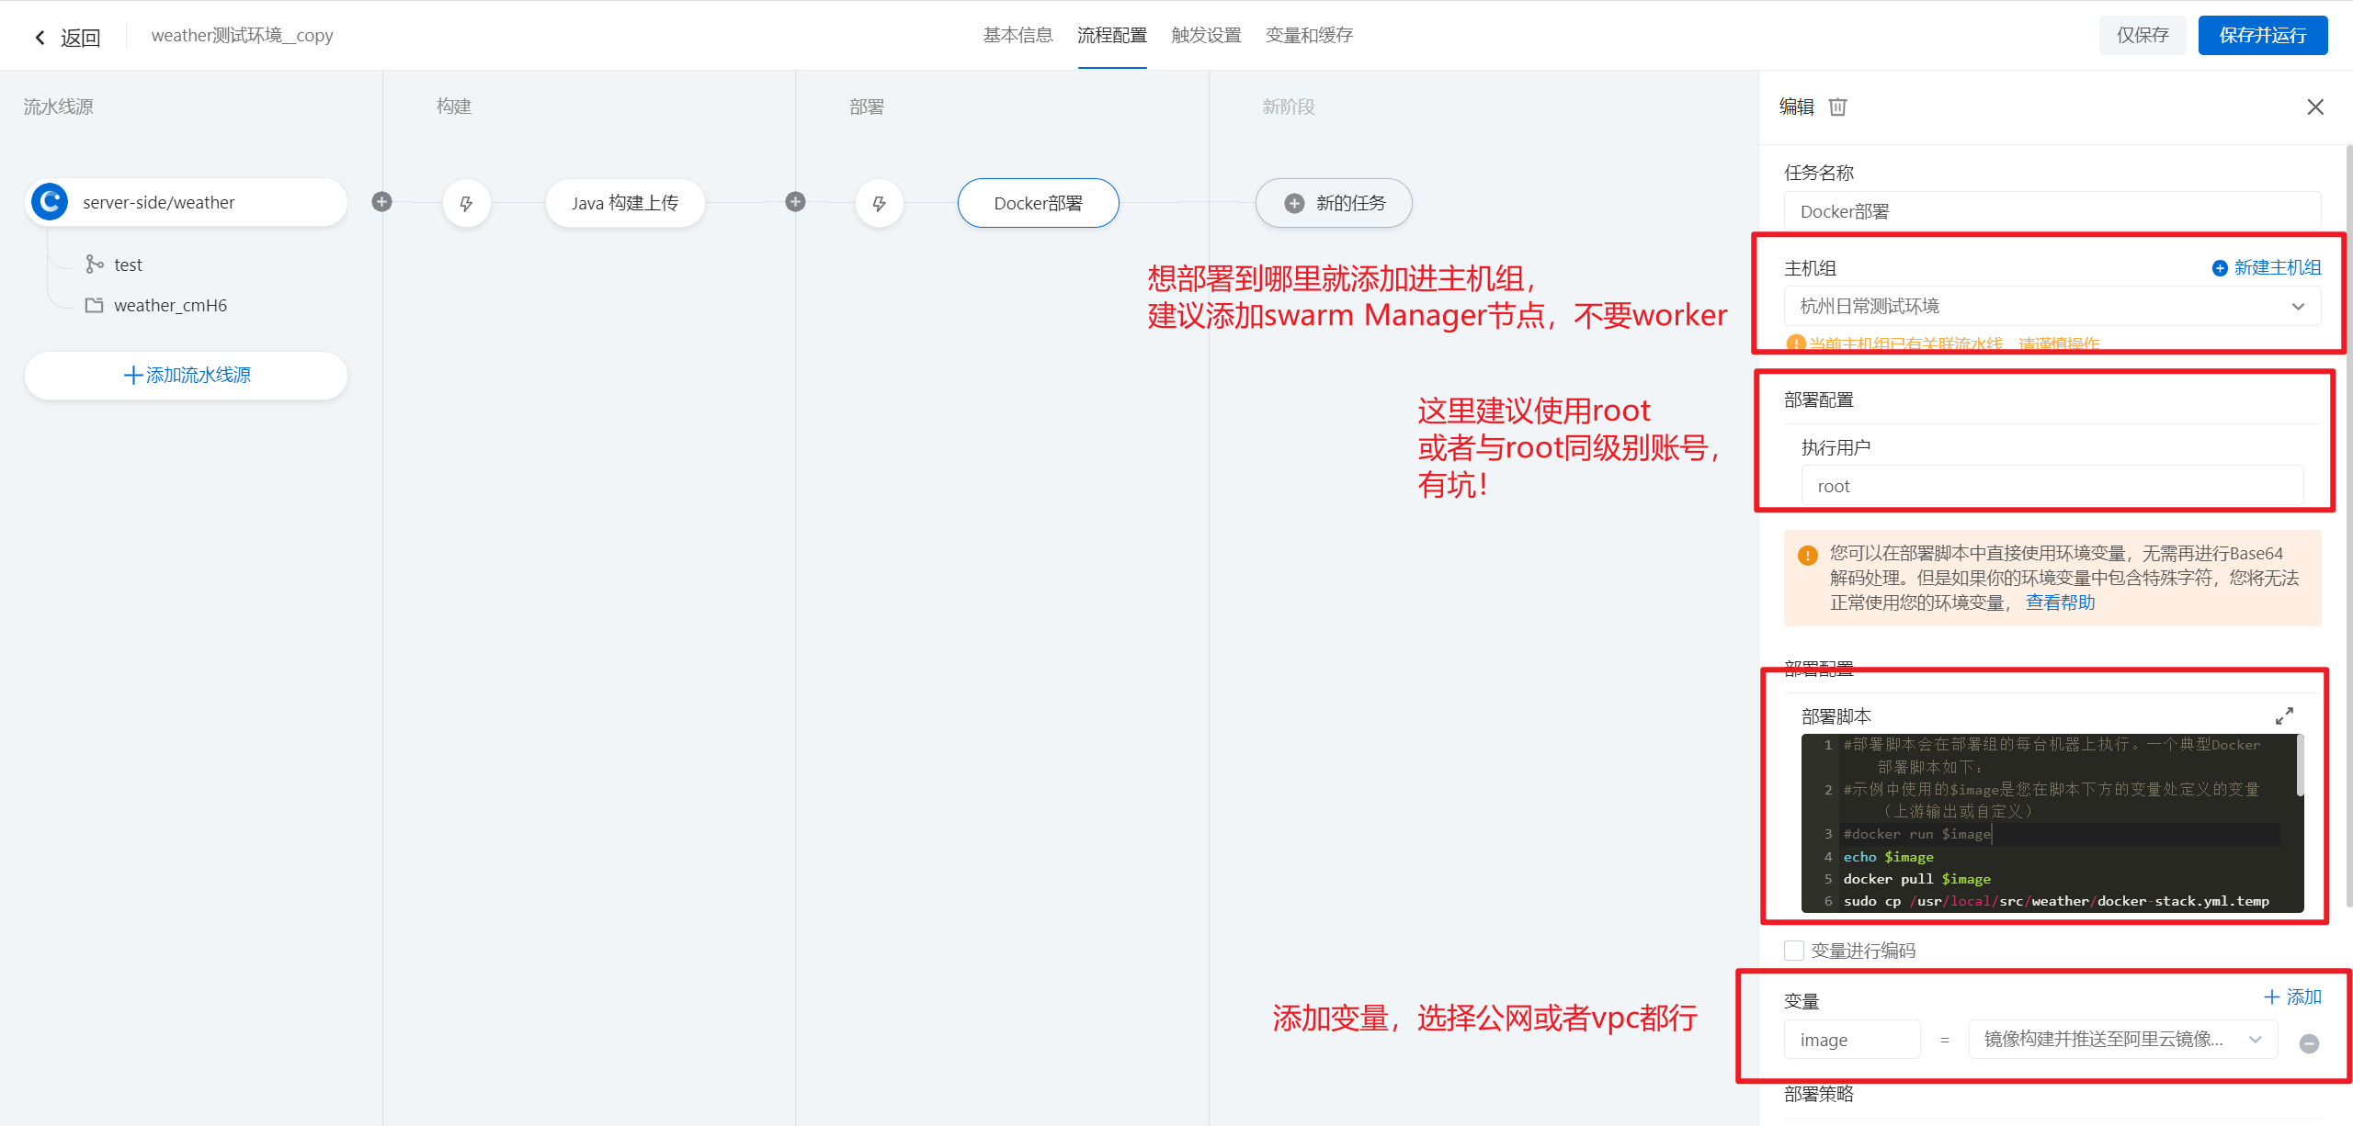Click the lightning trigger icon before Java 构建上传
Viewport: 2353px width, 1126px height.
466,203
